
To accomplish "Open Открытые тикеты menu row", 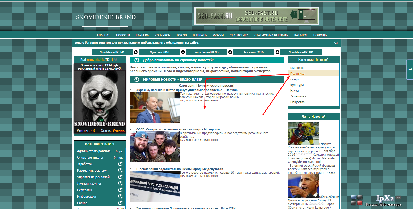I will 100,158.
